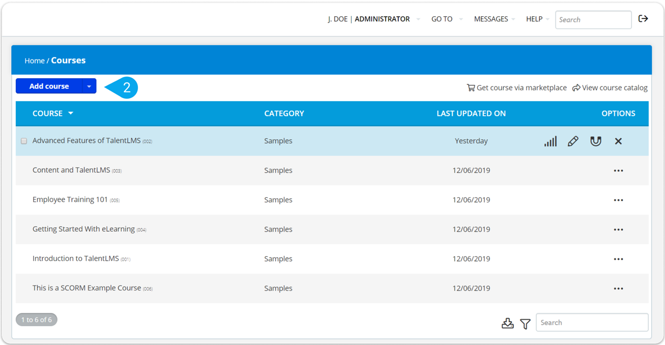The width and height of the screenshot is (665, 345).
Task: Open the HELP menu
Action: [538, 19]
